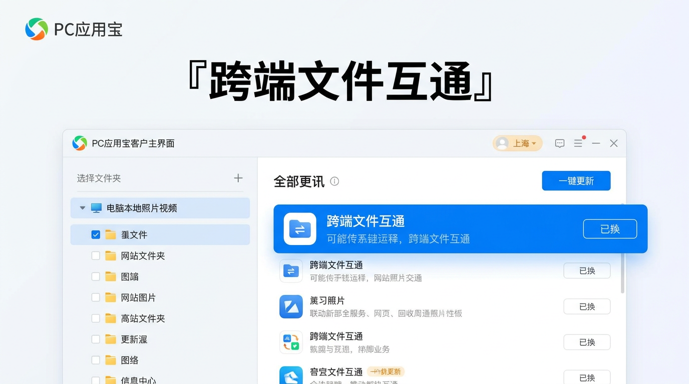Image resolution: width=689 pixels, height=384 pixels.
Task: Tick the checkbox of the 更新 folder row
Action: [x=96, y=339]
